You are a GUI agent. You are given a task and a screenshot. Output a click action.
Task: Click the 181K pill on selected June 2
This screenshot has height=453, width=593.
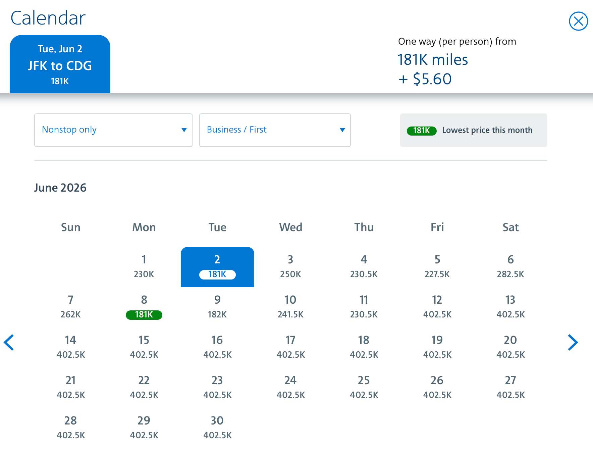coord(217,274)
